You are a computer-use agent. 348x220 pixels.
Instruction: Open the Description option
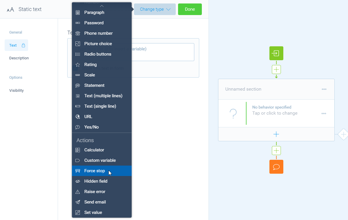19,58
